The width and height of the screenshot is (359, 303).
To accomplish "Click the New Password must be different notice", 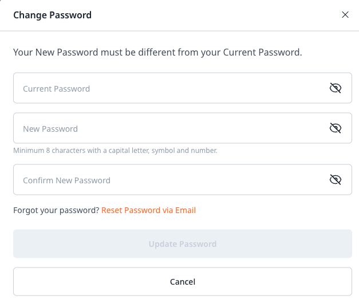I will [x=157, y=53].
